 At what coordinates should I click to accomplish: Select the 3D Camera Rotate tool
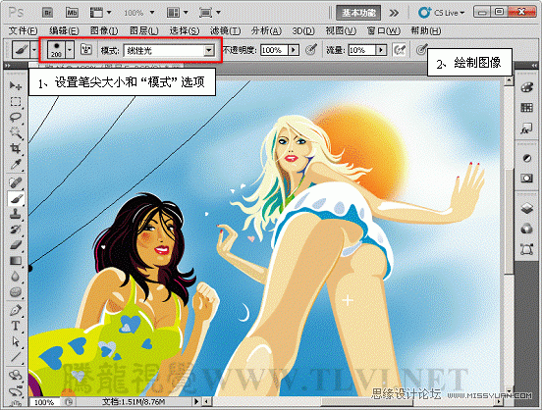point(16,391)
